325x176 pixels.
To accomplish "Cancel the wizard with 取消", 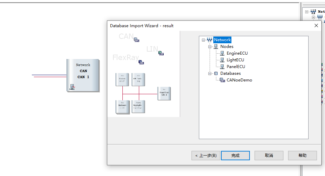I will click(x=269, y=156).
